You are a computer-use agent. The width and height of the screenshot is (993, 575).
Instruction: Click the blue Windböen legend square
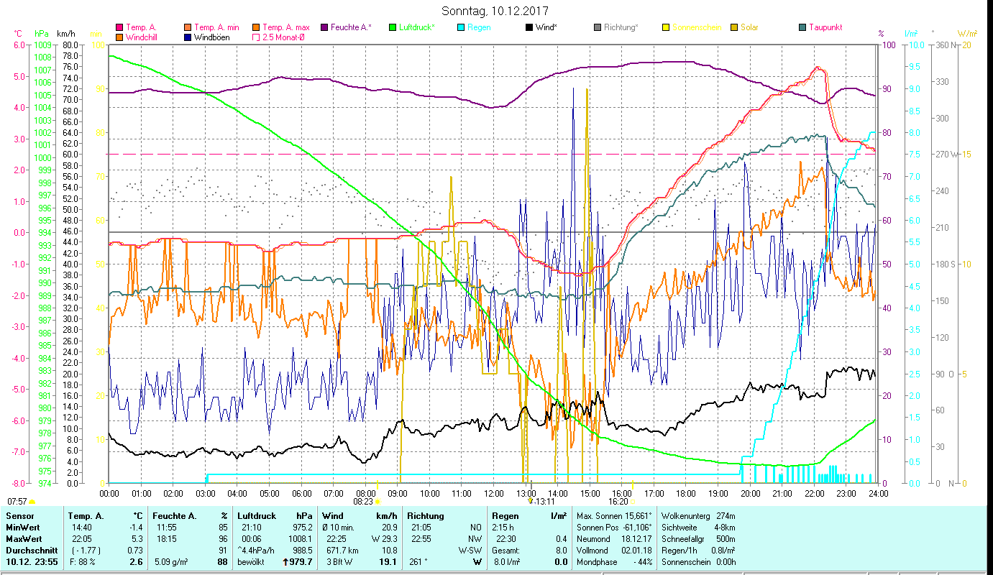[x=188, y=37]
